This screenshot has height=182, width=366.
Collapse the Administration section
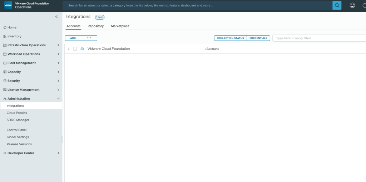(x=58, y=99)
